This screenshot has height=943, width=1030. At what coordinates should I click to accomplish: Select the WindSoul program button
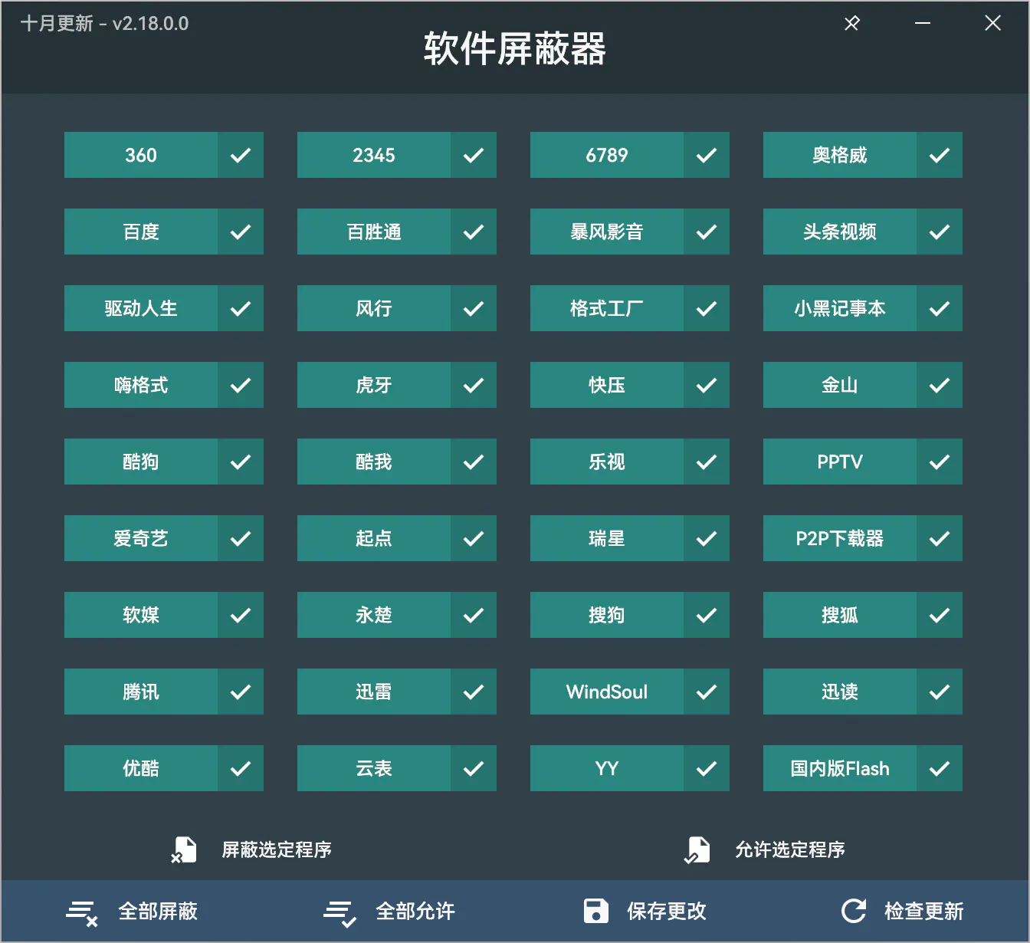(607, 692)
